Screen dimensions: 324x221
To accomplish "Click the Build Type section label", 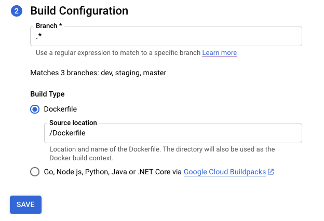I will tap(47, 94).
